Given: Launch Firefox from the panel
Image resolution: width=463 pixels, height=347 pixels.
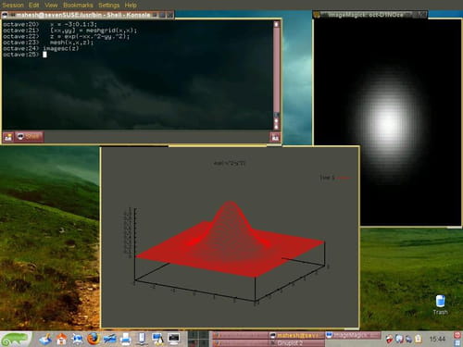Looking at the screenshot, I should pyautogui.click(x=94, y=339).
